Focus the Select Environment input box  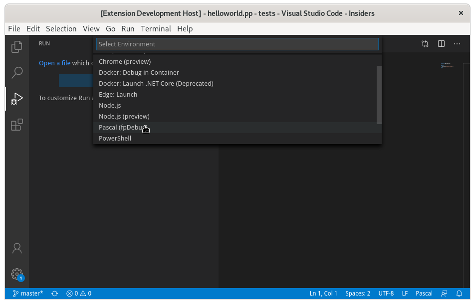coord(237,44)
